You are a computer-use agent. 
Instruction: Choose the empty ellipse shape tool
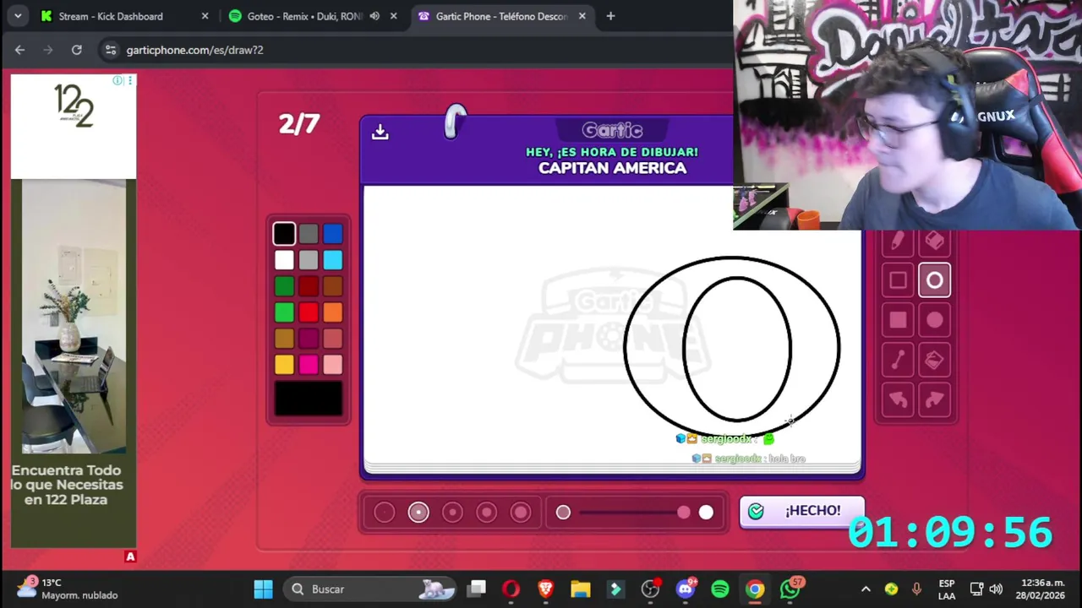[x=934, y=280]
